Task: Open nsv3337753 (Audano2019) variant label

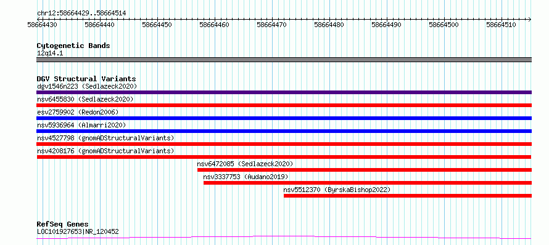Action: point(246,177)
